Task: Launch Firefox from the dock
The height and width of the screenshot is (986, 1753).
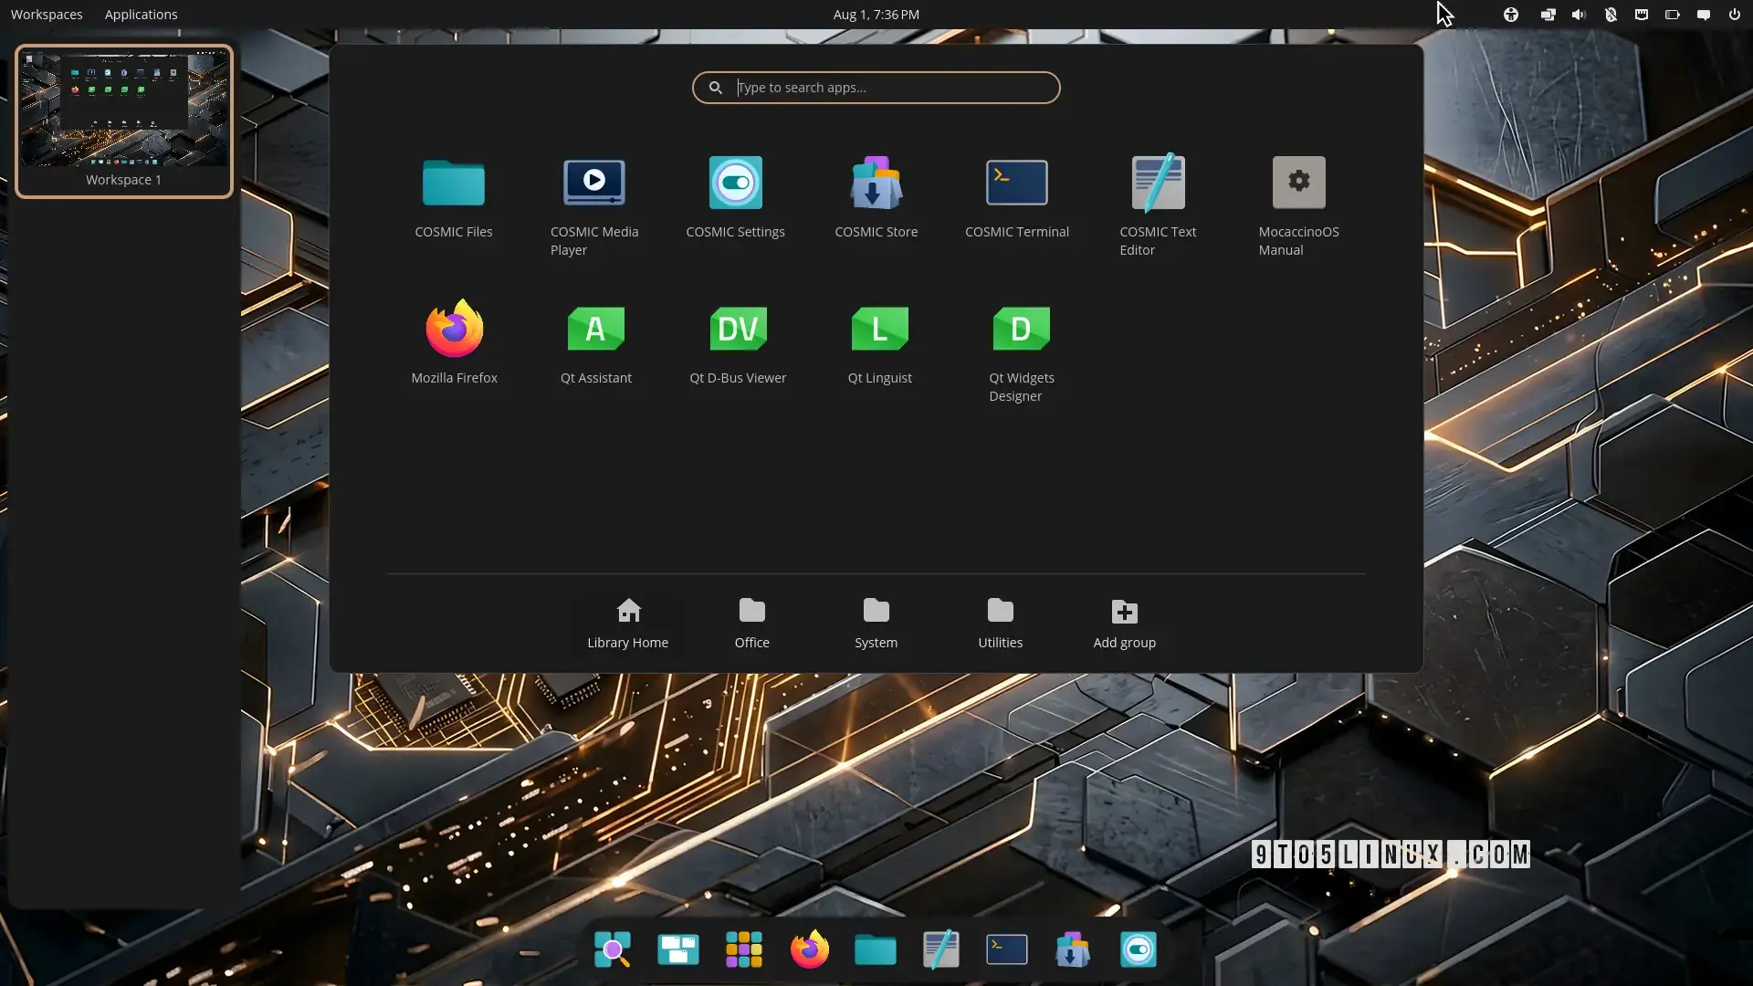Action: (809, 949)
